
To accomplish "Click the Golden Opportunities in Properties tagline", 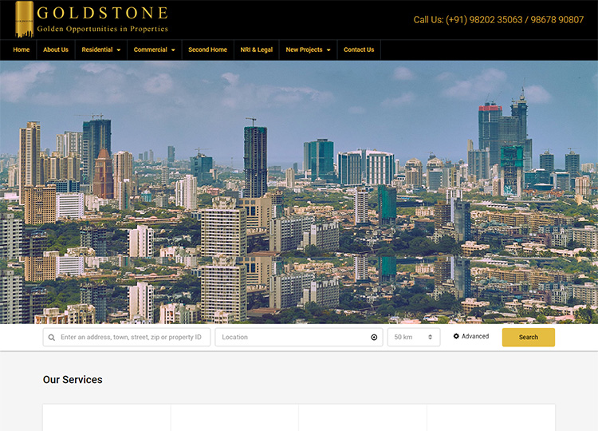I will coord(103,29).
